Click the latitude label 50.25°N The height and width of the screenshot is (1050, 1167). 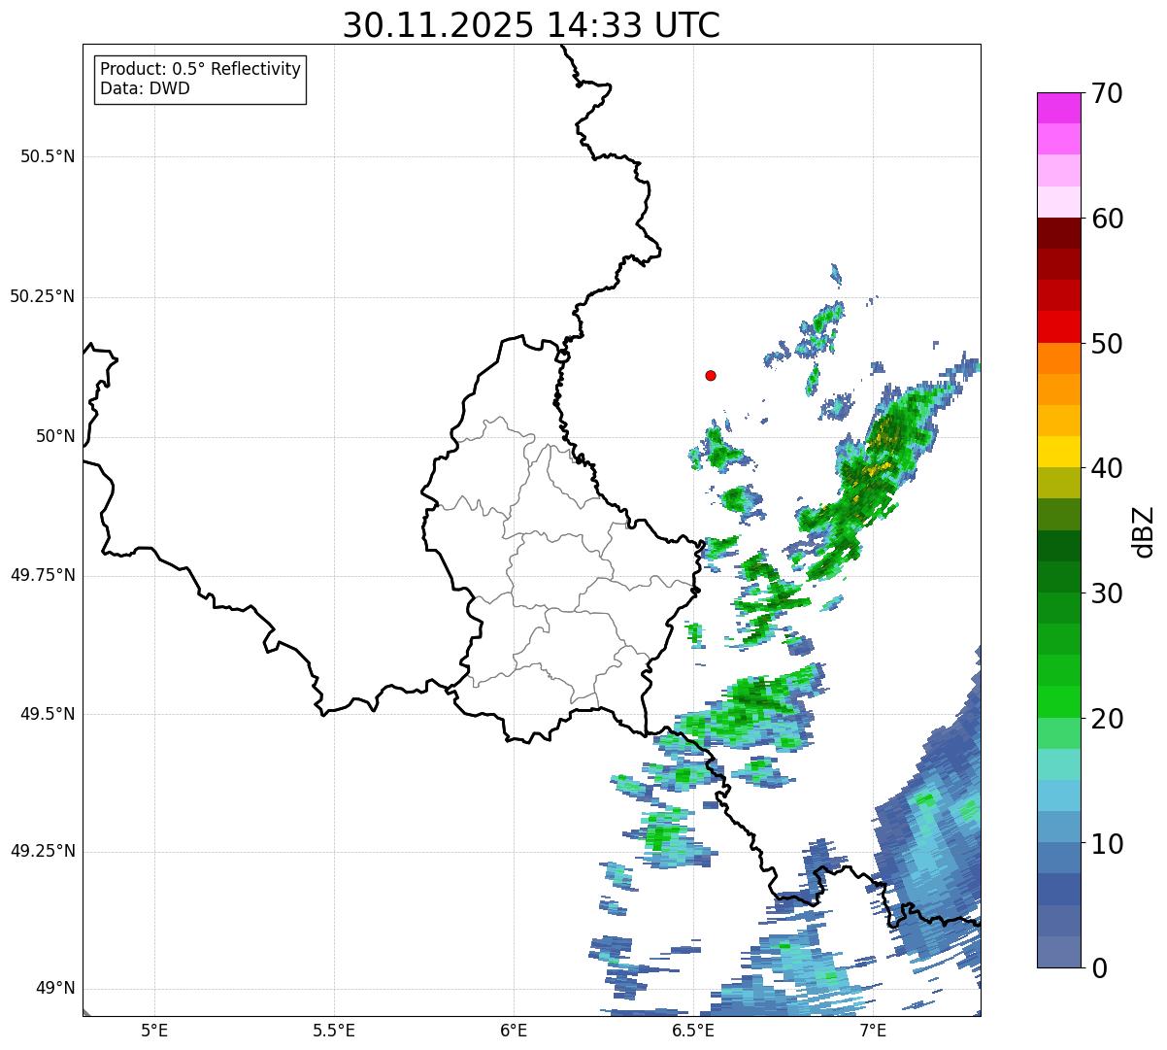[42, 296]
